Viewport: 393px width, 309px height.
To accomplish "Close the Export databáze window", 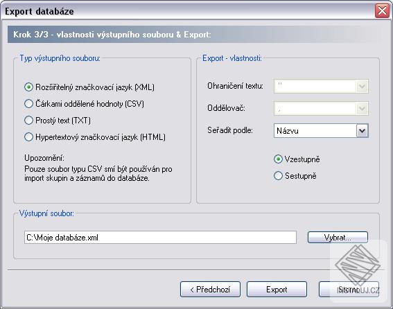I will (x=382, y=11).
